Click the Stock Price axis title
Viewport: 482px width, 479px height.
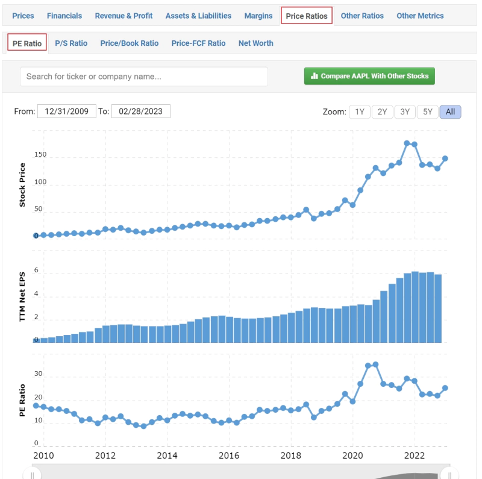[22, 185]
